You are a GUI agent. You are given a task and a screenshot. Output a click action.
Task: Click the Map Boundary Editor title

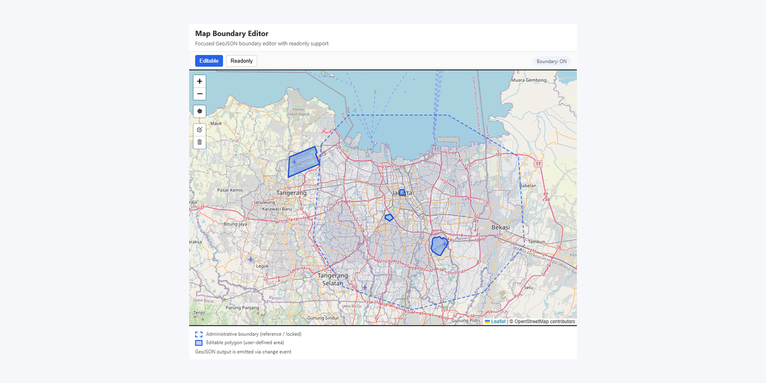(x=232, y=34)
